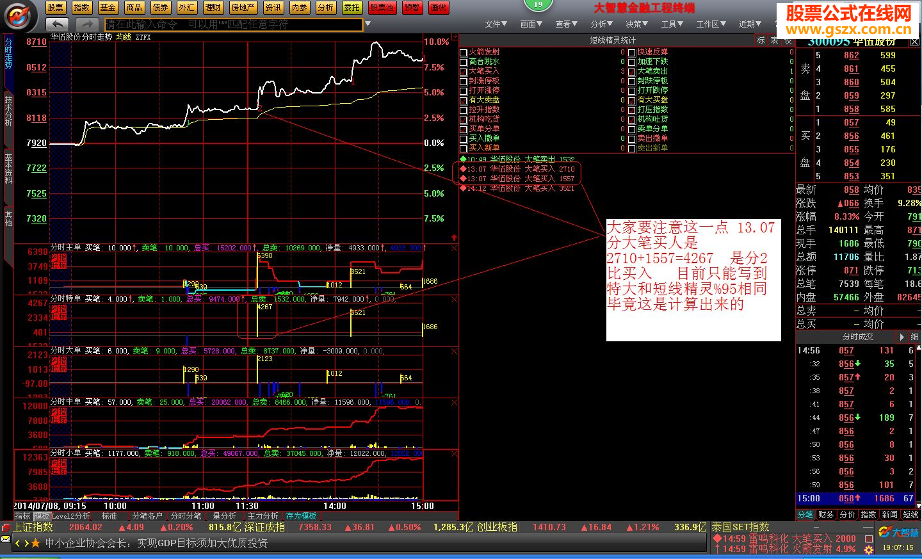Uncheck the 大笔卖出 checkbox
The image size is (922, 559).
click(x=632, y=71)
